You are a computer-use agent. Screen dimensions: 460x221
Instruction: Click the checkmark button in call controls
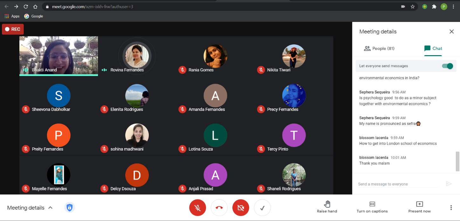tap(262, 208)
